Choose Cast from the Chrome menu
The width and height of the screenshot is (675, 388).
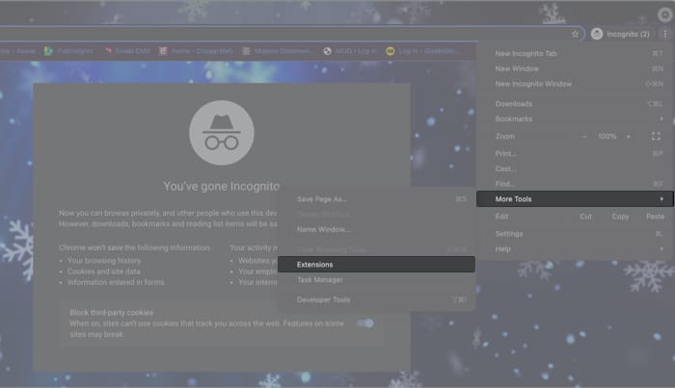point(575,168)
